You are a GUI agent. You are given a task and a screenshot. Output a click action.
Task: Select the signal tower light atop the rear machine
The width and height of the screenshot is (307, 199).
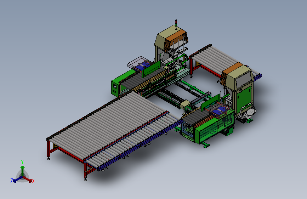(176, 23)
